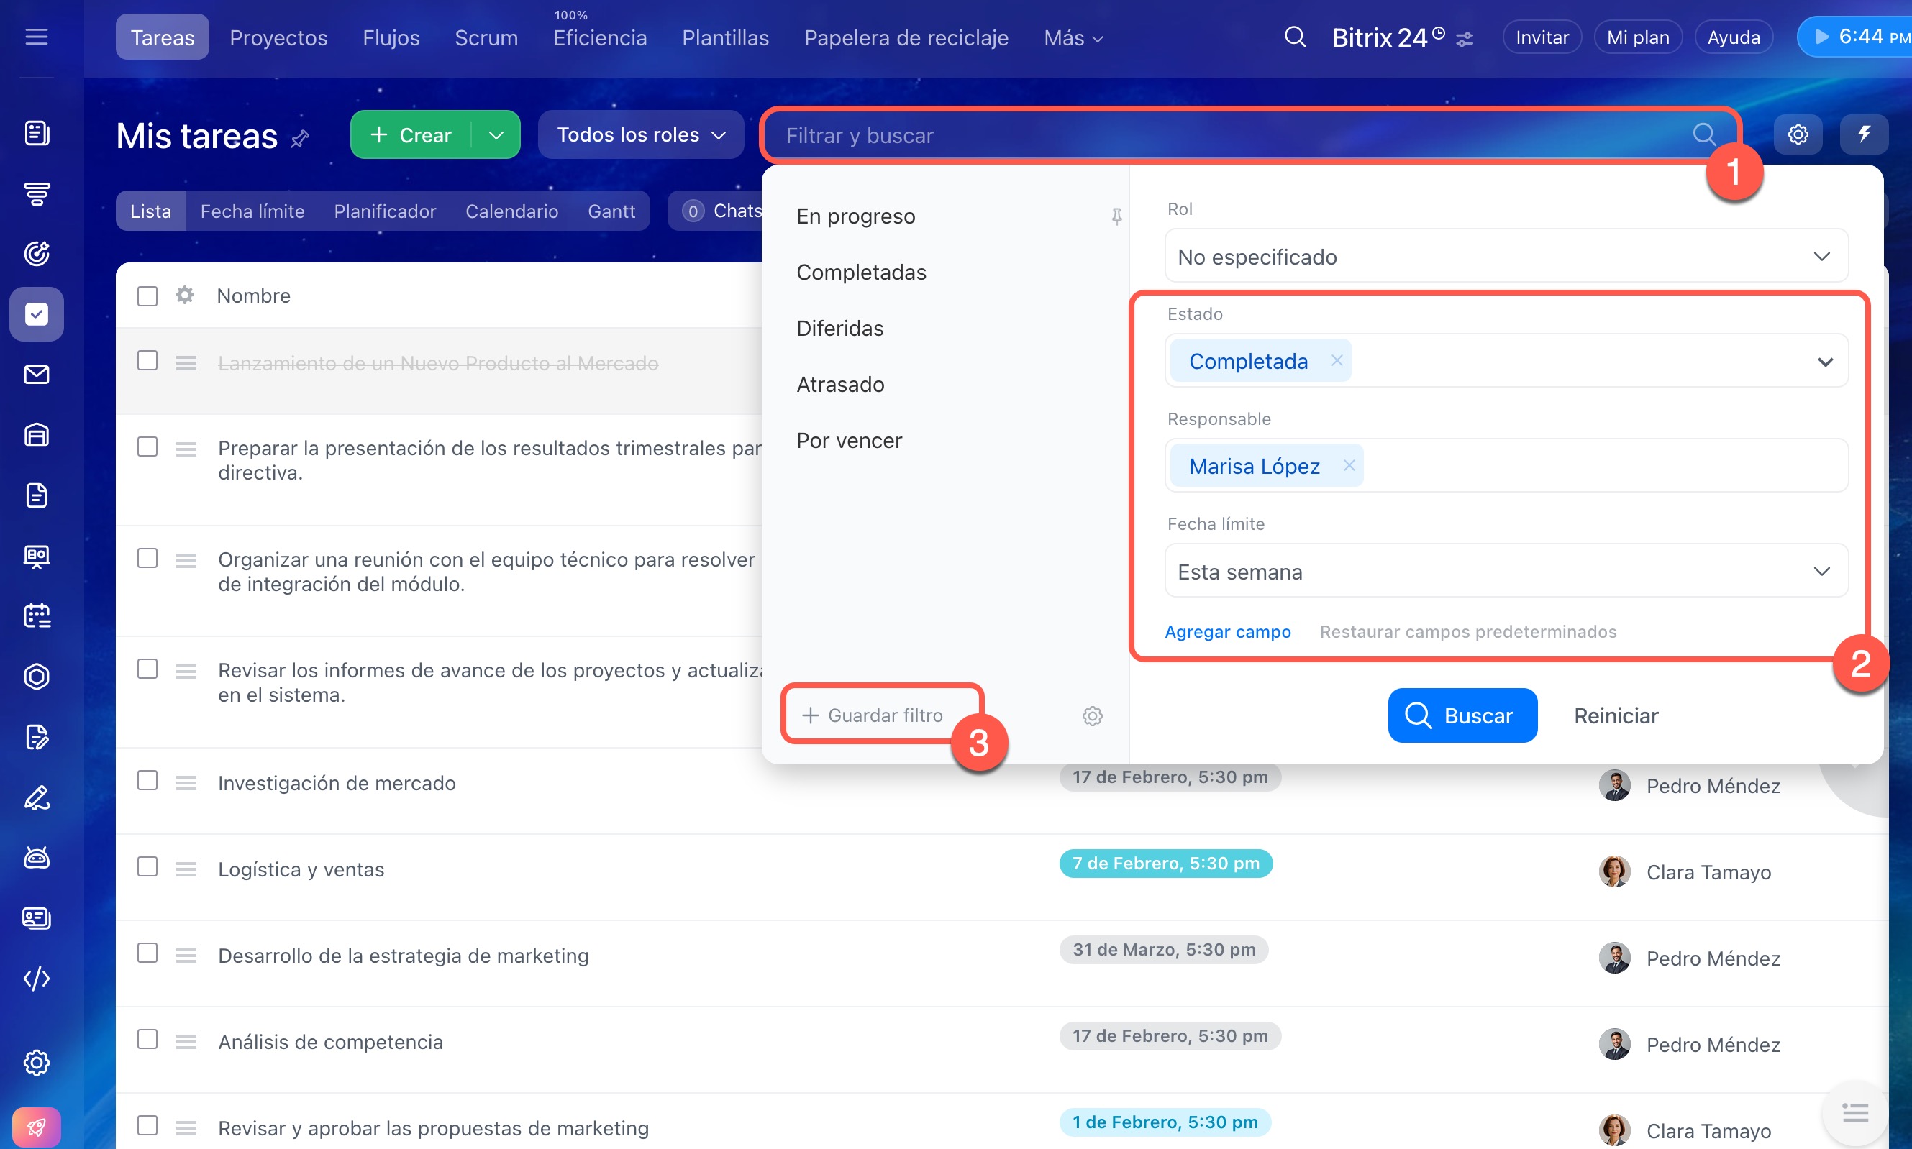Open task list settings gear near search
1912x1149 pixels.
[1798, 134]
